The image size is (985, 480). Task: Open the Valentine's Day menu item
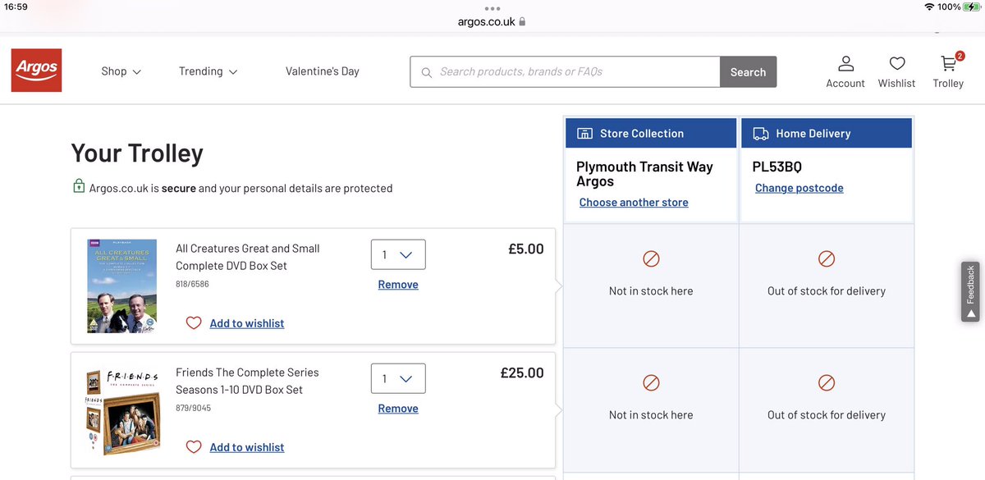[323, 71]
